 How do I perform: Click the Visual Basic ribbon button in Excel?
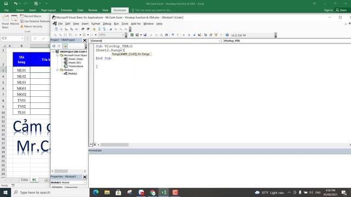click(x=5, y=22)
